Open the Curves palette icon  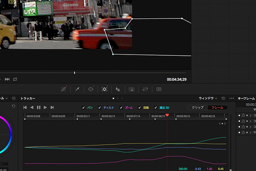[x=64, y=89]
